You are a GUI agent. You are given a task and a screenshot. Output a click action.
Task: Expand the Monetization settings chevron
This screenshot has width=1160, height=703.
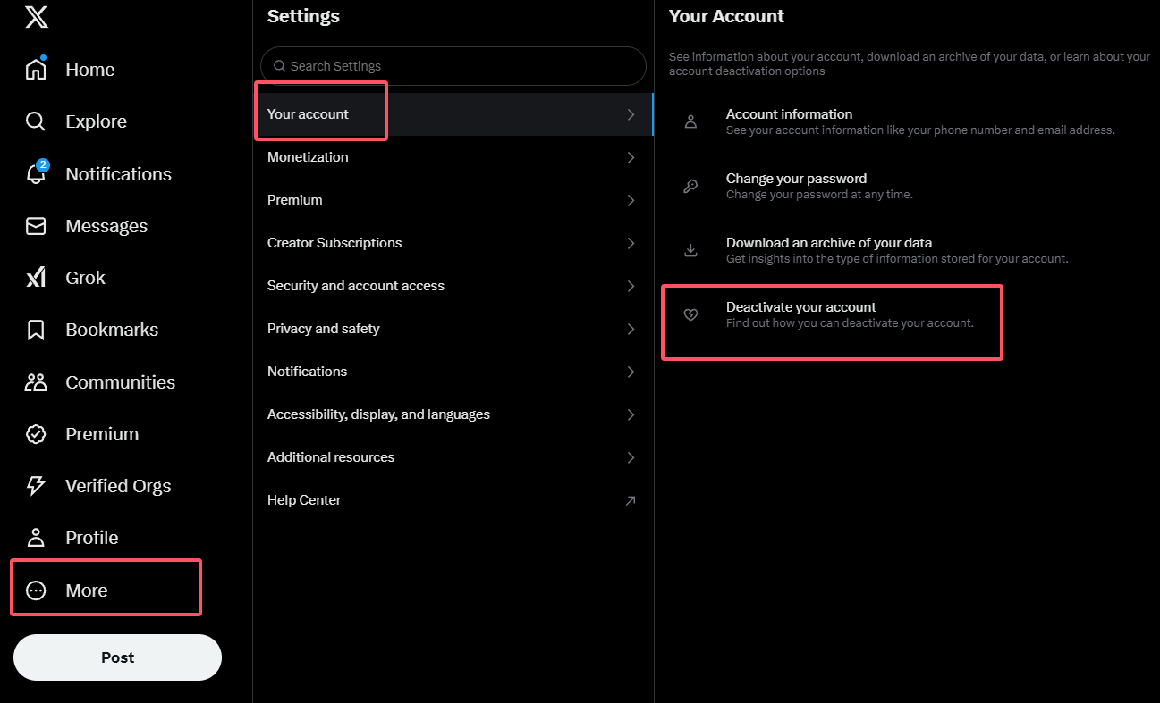pyautogui.click(x=631, y=157)
